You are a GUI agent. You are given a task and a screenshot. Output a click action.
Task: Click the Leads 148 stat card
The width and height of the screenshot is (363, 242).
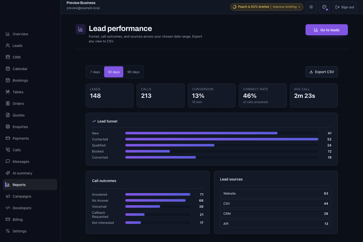tap(110, 96)
